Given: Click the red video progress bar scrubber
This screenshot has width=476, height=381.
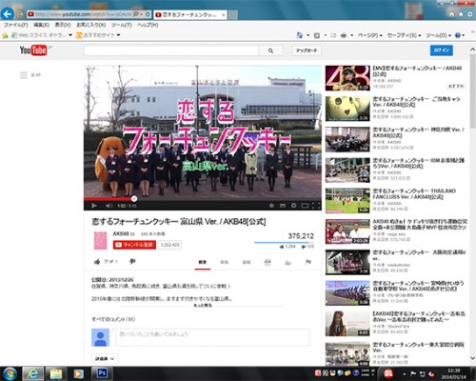Looking at the screenshot, I should coord(134,199).
